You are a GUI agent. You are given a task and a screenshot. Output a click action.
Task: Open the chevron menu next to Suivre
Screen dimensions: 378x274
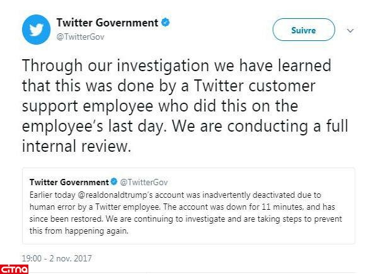click(x=351, y=30)
